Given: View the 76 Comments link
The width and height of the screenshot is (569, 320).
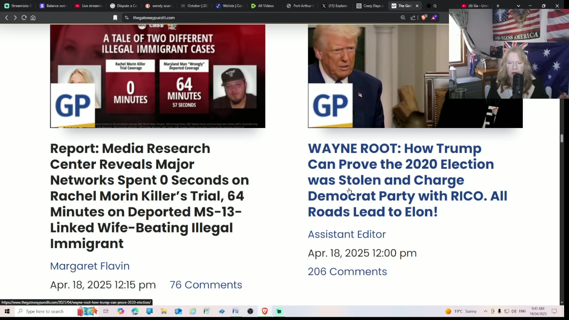Looking at the screenshot, I should pyautogui.click(x=206, y=285).
